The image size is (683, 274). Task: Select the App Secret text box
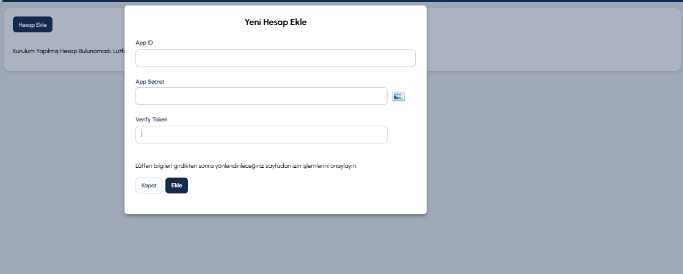(x=261, y=96)
